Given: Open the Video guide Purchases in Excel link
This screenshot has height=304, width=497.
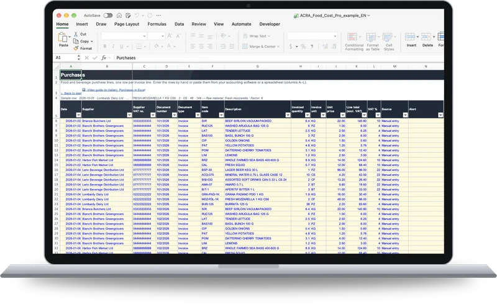Looking at the screenshot, I should tap(114, 90).
